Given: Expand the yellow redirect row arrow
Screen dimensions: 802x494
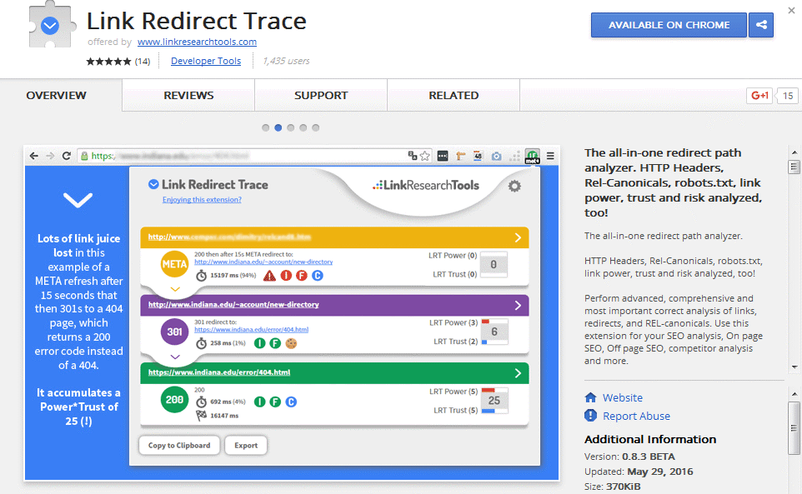Looking at the screenshot, I should (x=518, y=237).
